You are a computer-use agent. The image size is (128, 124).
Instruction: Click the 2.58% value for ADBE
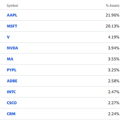[x=114, y=81]
